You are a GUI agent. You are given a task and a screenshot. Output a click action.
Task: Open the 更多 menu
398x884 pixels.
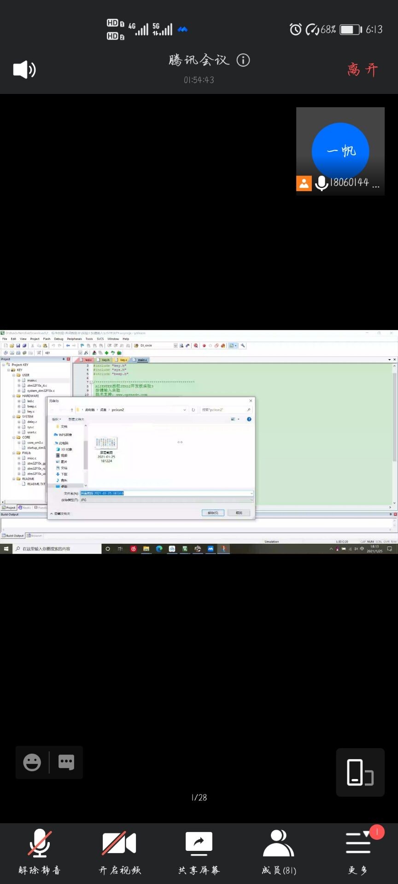click(358, 852)
